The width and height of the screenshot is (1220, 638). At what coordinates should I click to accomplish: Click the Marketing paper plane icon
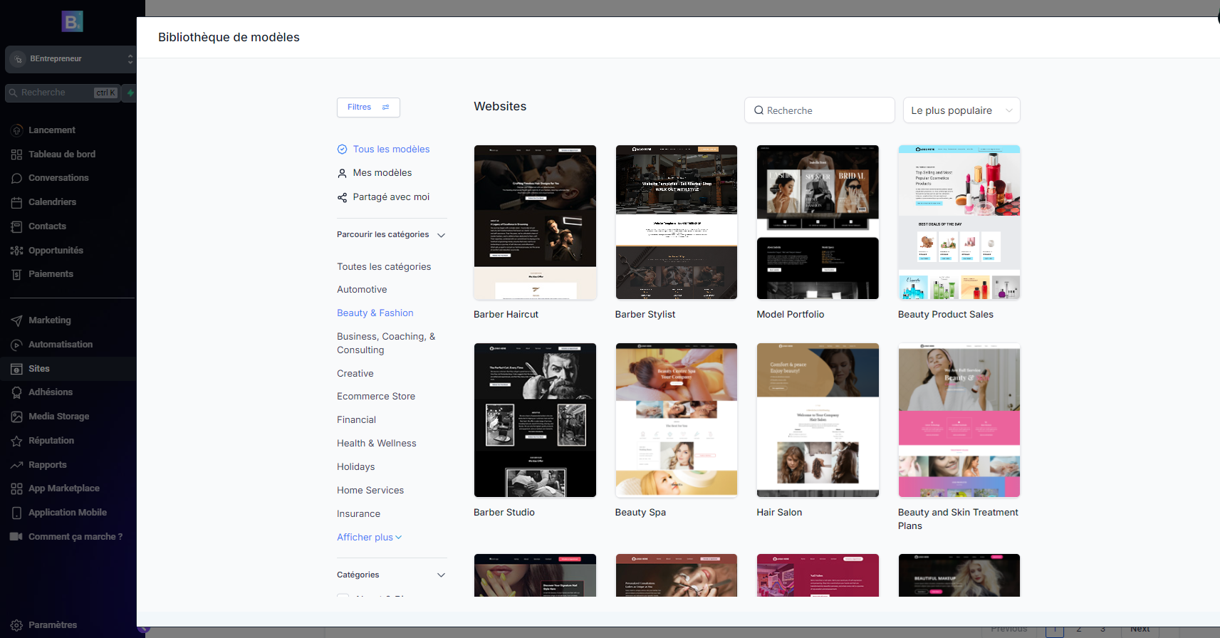tap(16, 320)
